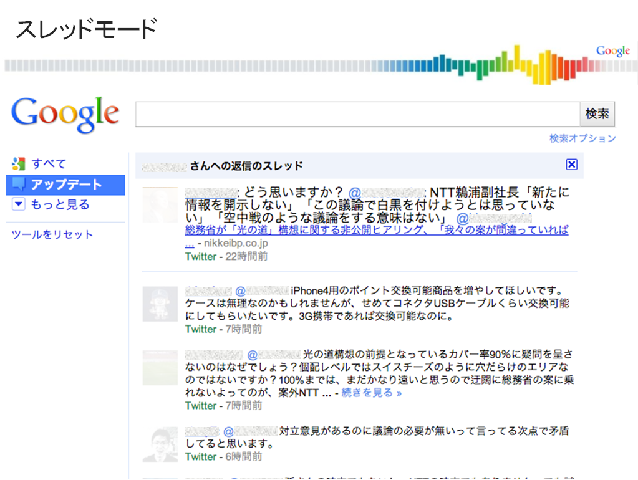The image size is (638, 480).
Task: Click the blue speech bubble icon beside アップデート
Action: coord(19,184)
